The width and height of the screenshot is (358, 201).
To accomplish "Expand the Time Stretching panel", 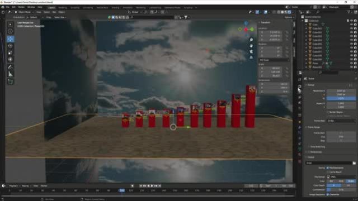I will coord(317,147).
